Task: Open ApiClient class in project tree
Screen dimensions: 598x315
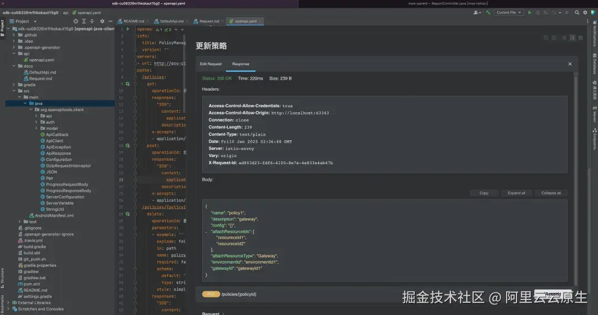Action: 54,141
